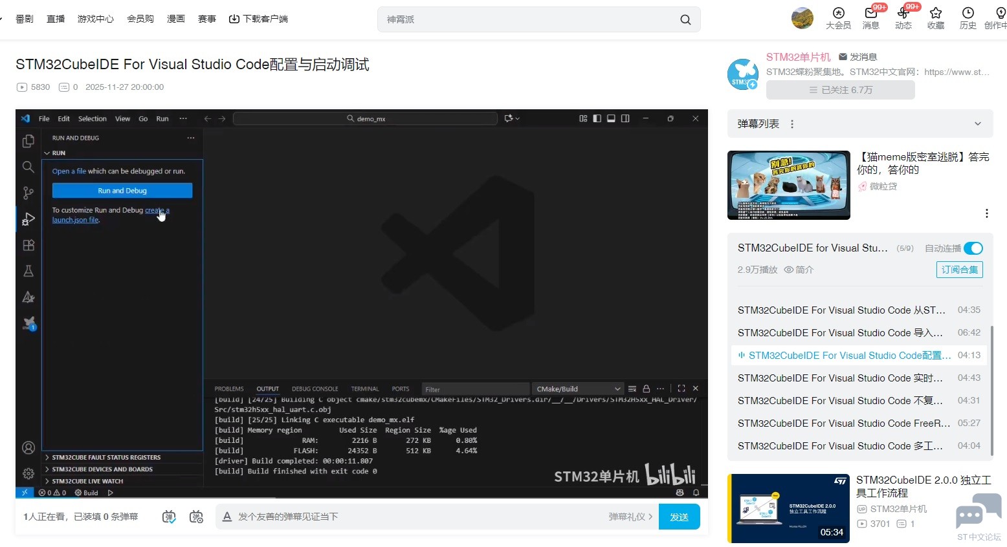Click the playlist scrollbar beside episode list
Viewport: 1007px width, 547px height.
(x=990, y=400)
